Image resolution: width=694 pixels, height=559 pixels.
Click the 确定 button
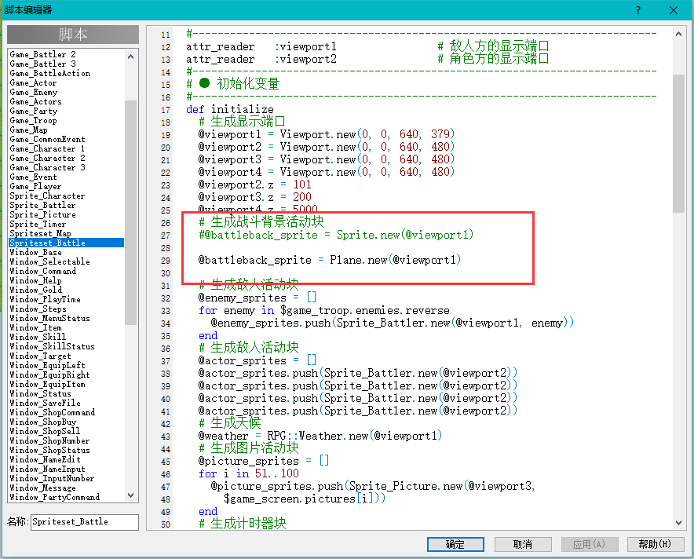pyautogui.click(x=455, y=544)
